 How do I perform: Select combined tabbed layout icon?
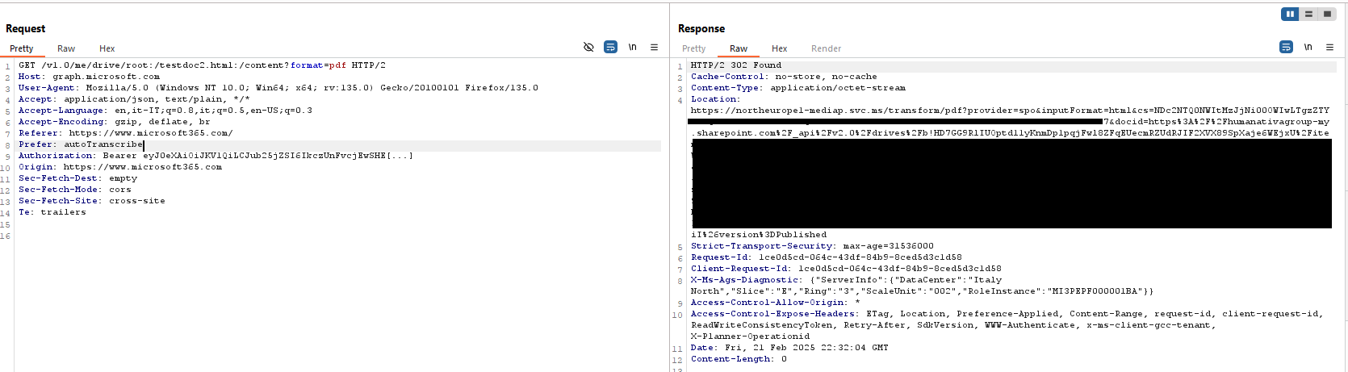pyautogui.click(x=1327, y=14)
